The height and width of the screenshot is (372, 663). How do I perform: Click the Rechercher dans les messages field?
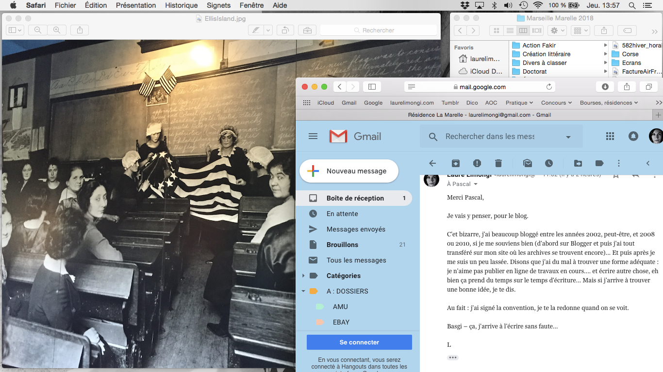coord(490,137)
